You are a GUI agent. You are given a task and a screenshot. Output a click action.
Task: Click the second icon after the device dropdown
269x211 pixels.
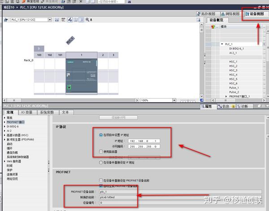[x=63, y=20]
